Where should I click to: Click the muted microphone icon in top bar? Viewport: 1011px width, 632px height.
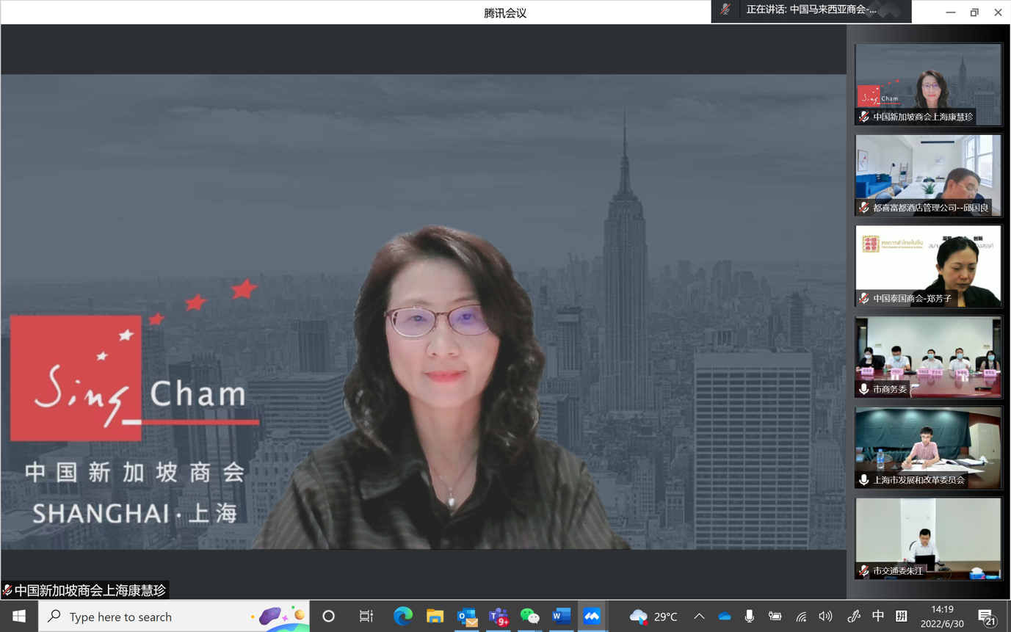tap(725, 10)
